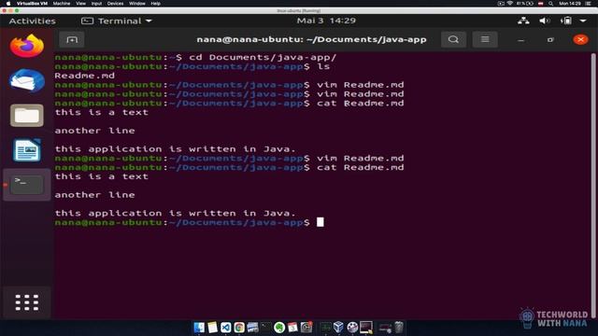Viewport: 598px width, 336px height.
Task: Open the Machine menu
Action: [62, 4]
